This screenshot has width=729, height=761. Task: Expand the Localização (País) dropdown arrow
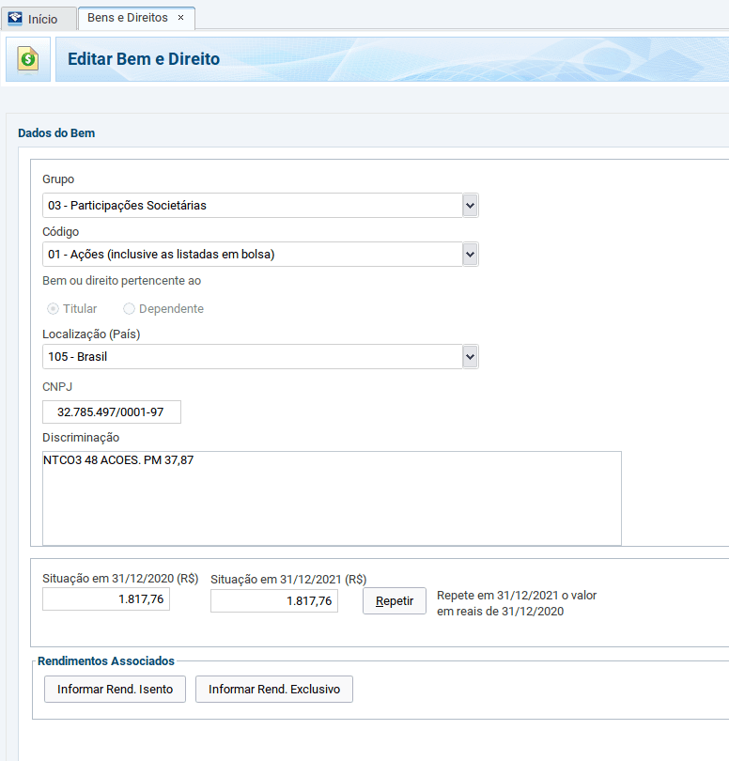470,357
